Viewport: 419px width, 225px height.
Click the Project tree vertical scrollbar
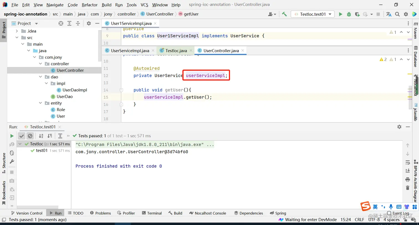pos(100,46)
